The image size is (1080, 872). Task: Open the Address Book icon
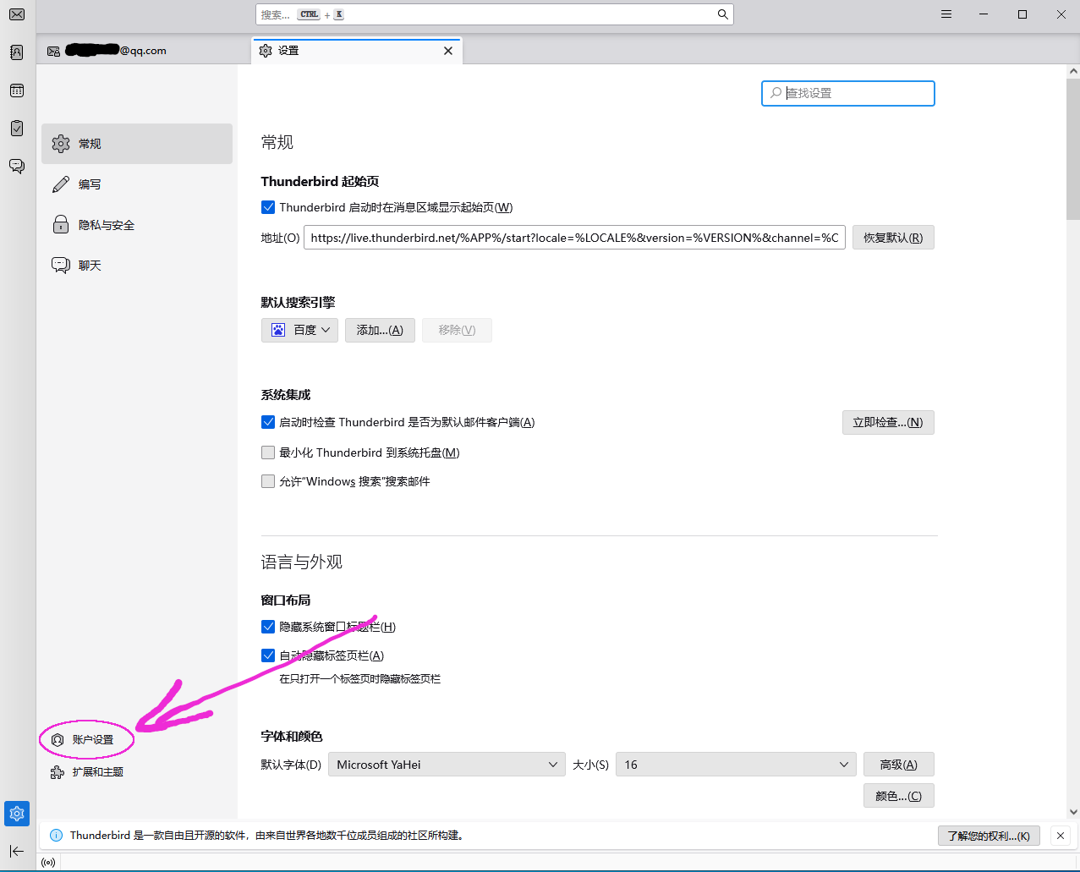(17, 52)
